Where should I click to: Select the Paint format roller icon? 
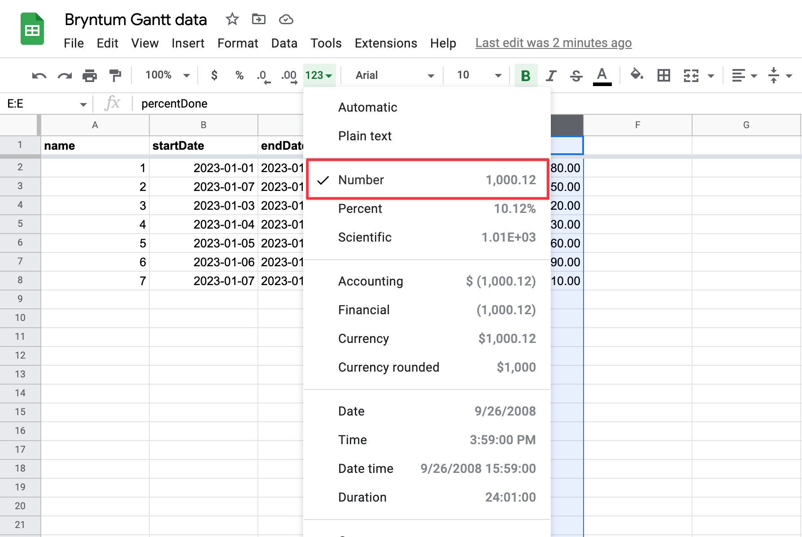(x=115, y=75)
